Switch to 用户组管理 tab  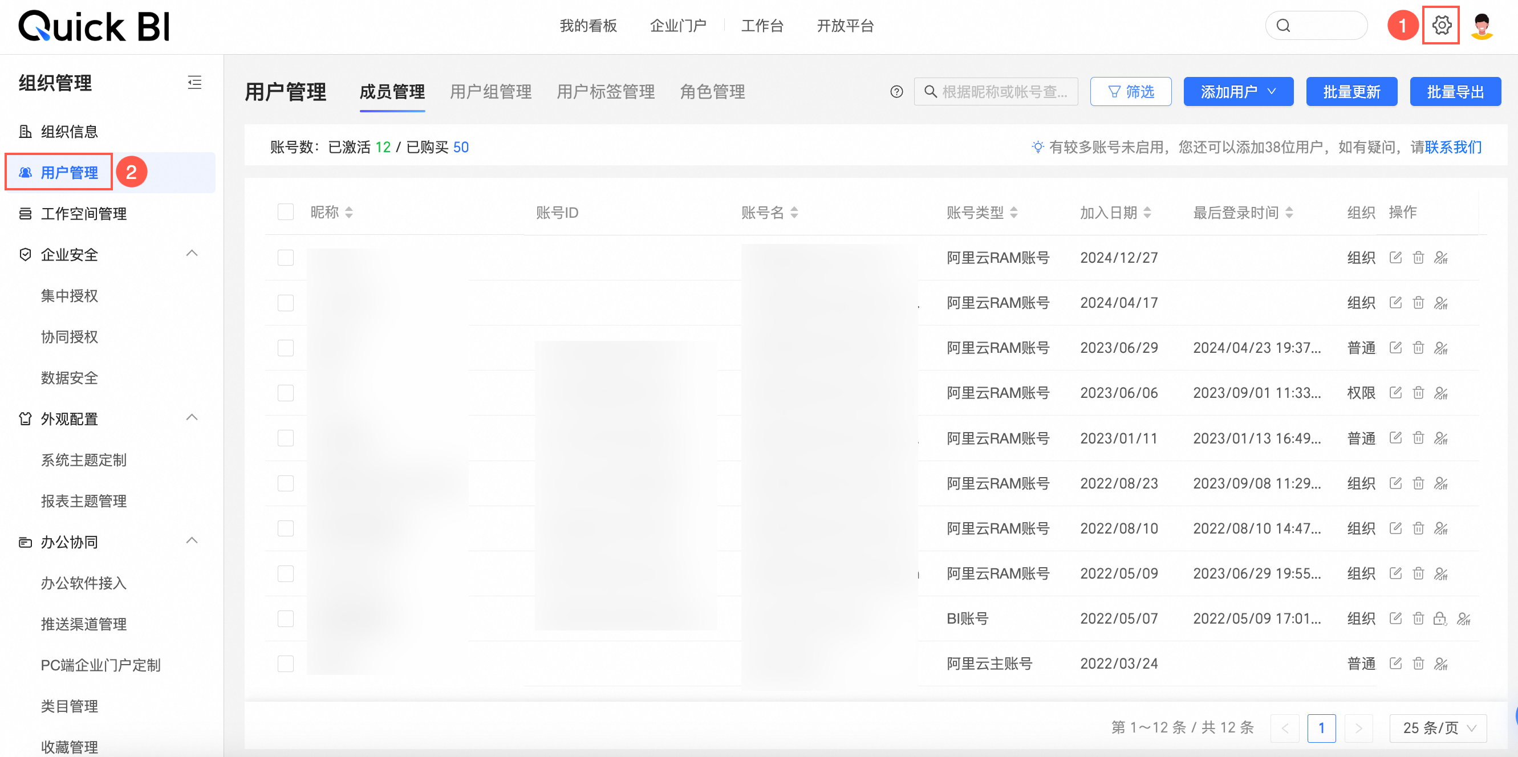(490, 92)
